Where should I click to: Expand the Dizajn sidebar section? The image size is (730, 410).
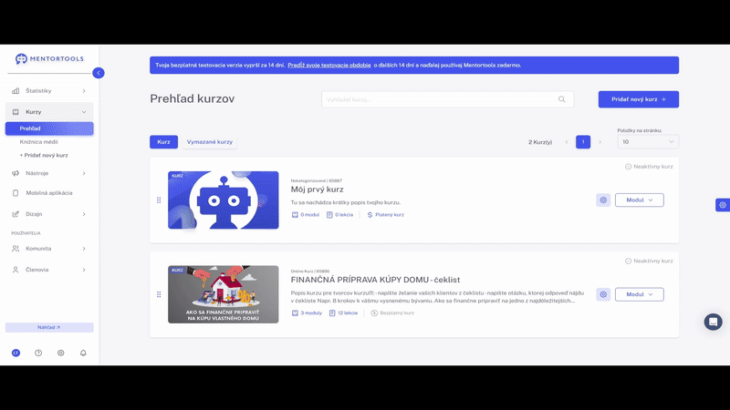(49, 214)
